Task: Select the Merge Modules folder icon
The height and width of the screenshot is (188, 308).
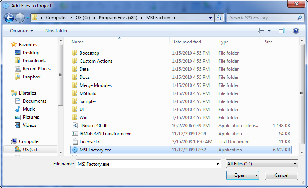Action: click(74, 85)
